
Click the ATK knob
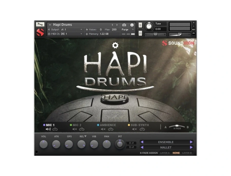click(x=56, y=144)
